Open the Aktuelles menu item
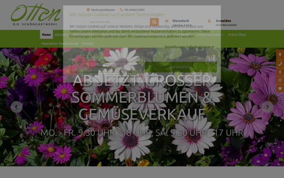Image resolution: width=284 pixels, height=178 pixels. [x=62, y=35]
